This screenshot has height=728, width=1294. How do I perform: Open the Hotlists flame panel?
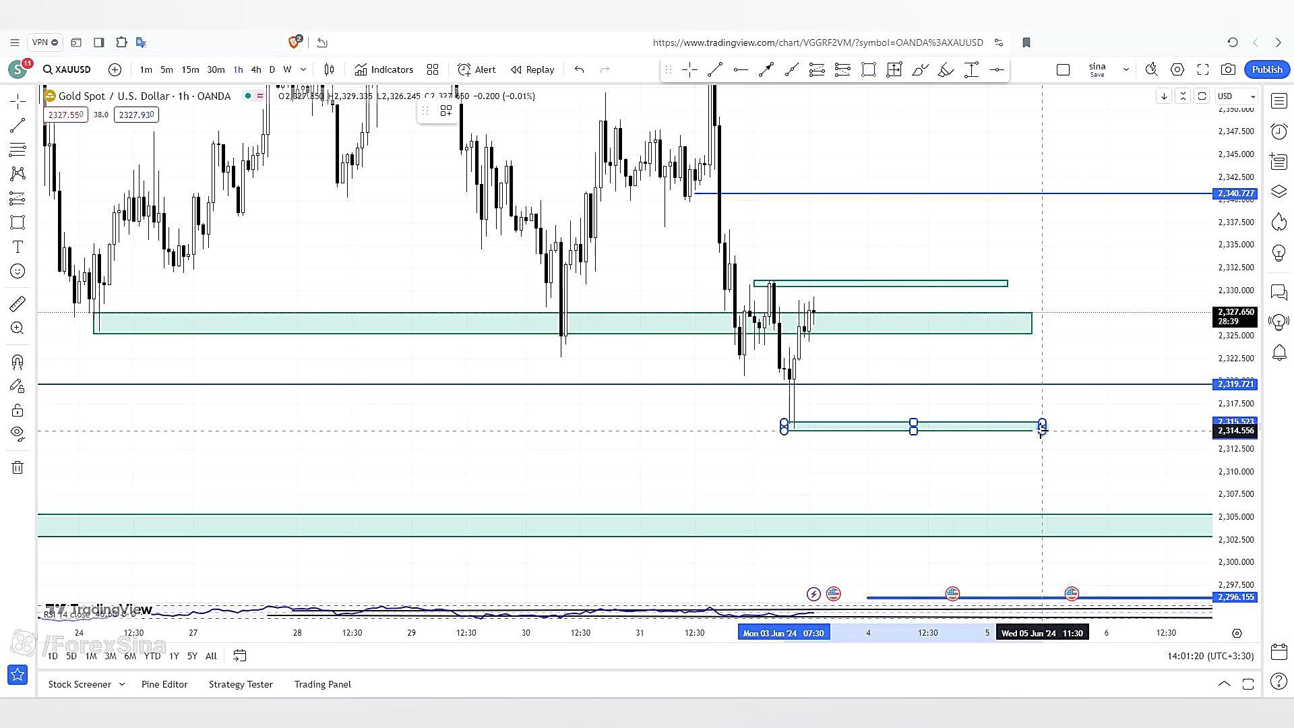1278,222
